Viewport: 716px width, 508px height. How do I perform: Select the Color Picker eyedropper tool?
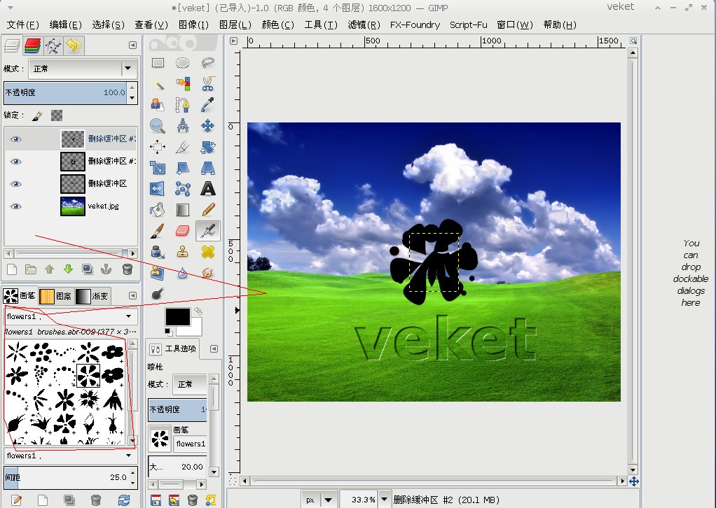(x=208, y=104)
